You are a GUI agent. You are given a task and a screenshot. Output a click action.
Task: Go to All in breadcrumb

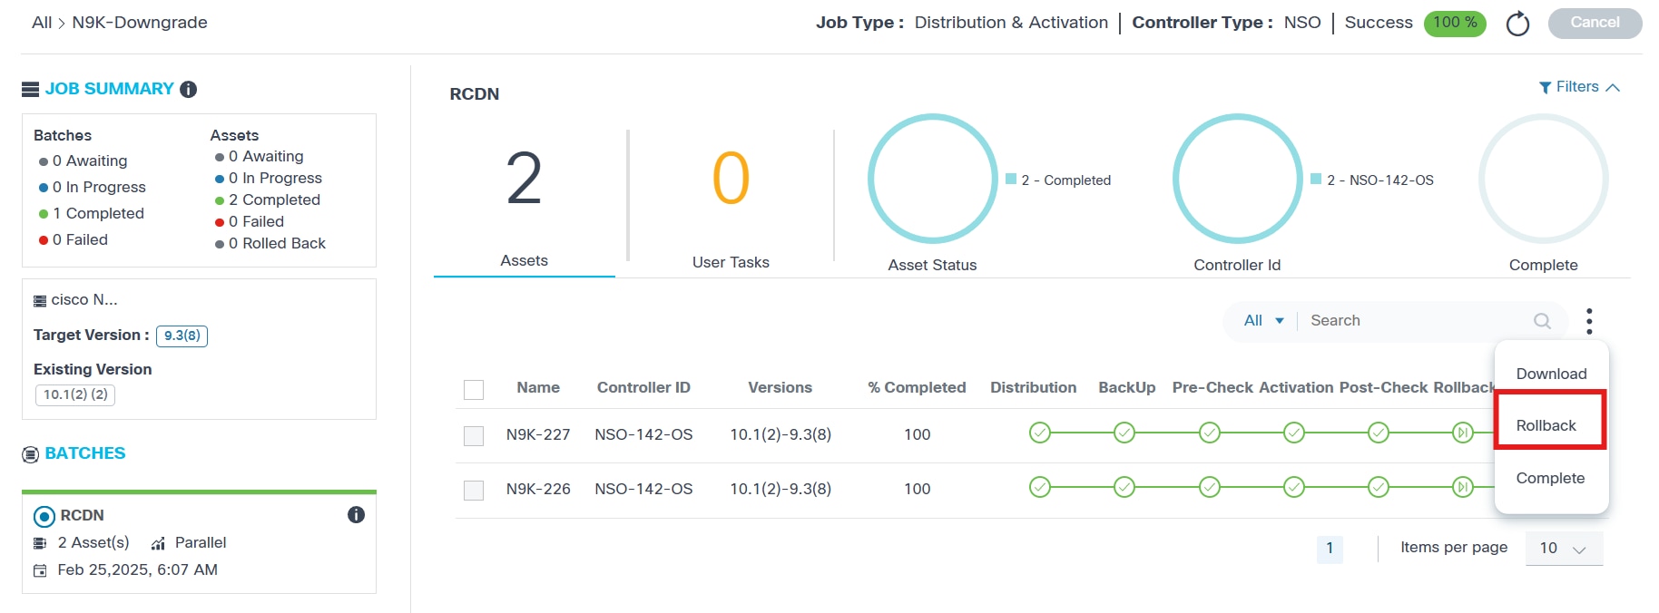pyautogui.click(x=42, y=23)
